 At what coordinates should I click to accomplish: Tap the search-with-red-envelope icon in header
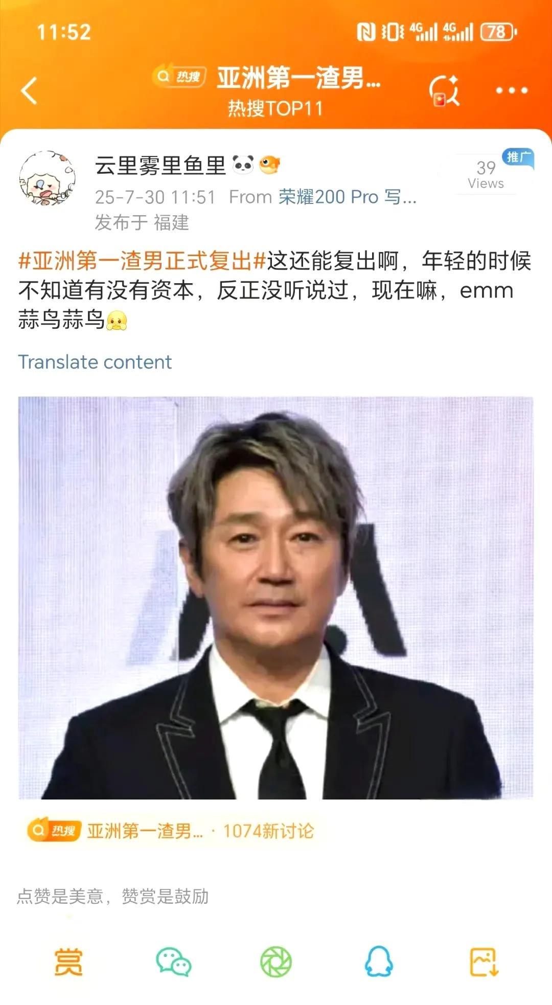(444, 90)
